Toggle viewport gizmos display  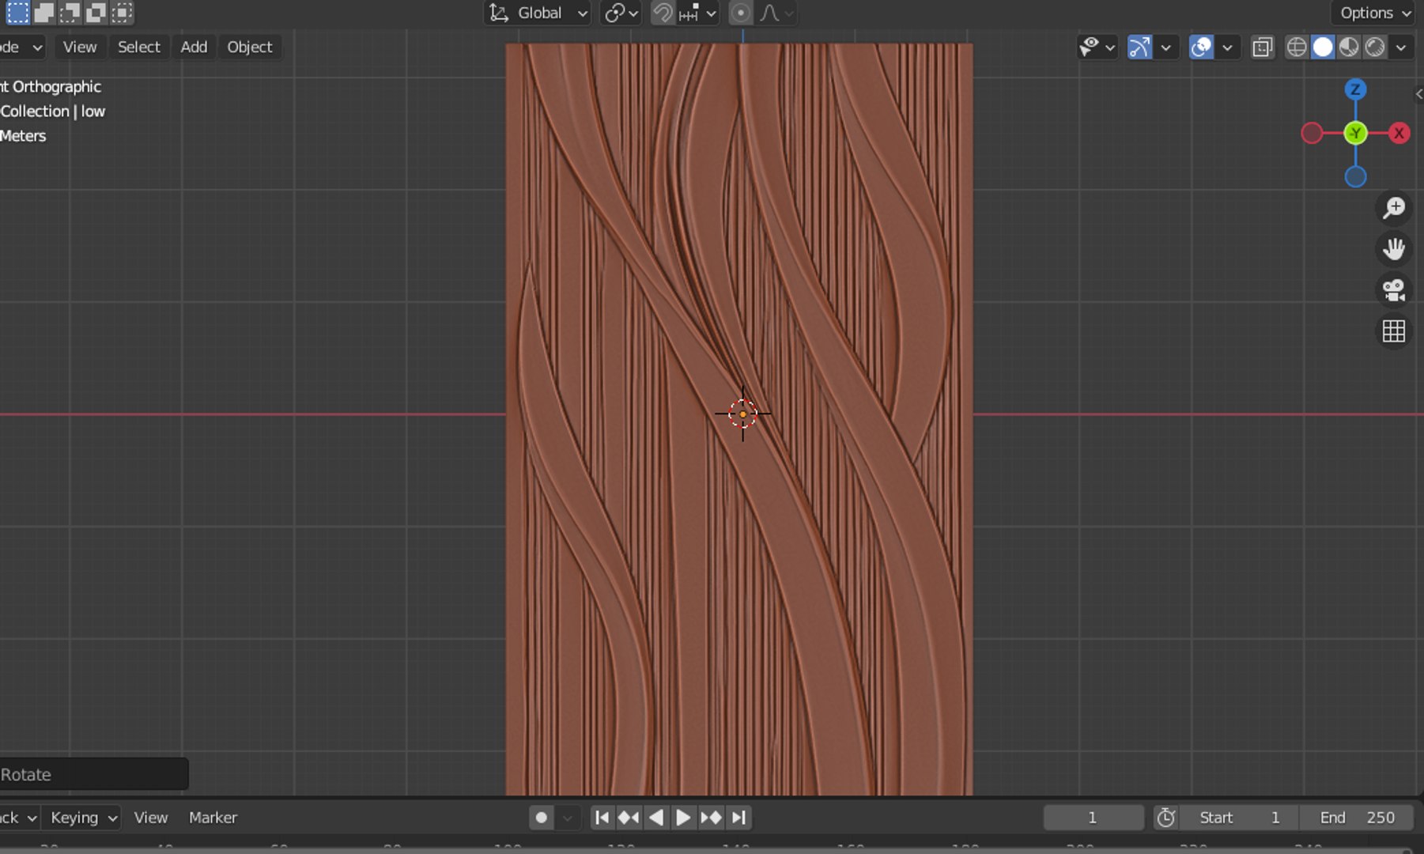coord(1139,47)
